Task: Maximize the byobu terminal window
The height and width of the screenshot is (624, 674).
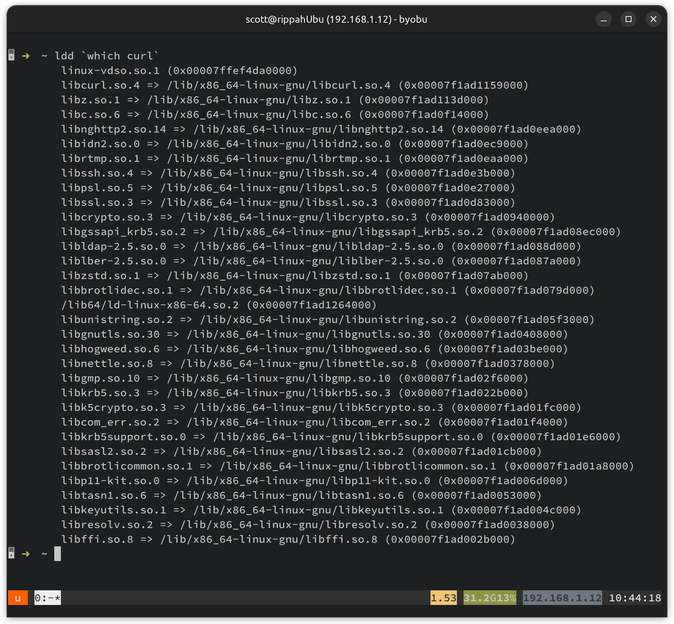Action: (628, 19)
